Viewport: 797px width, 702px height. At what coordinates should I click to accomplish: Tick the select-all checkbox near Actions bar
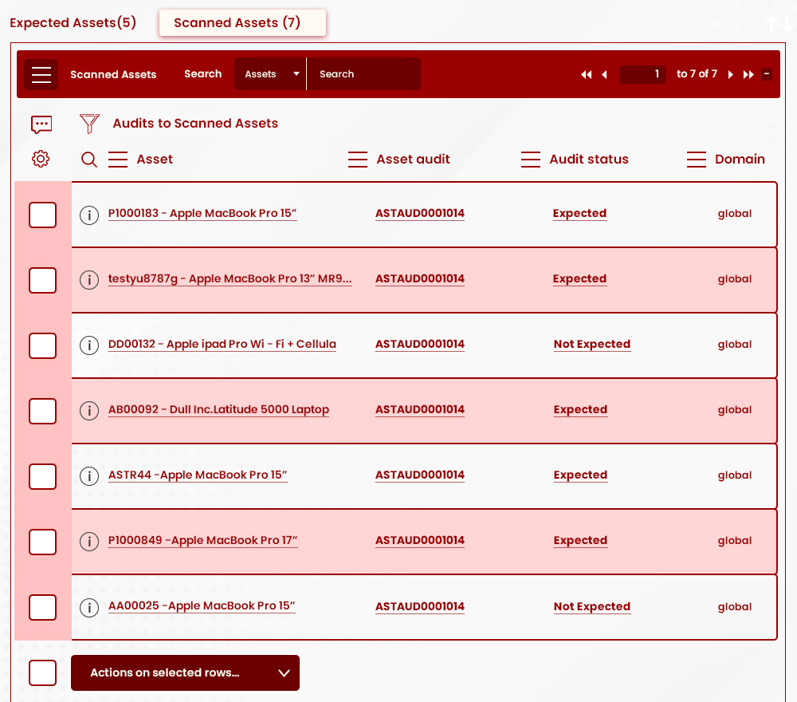click(x=42, y=672)
